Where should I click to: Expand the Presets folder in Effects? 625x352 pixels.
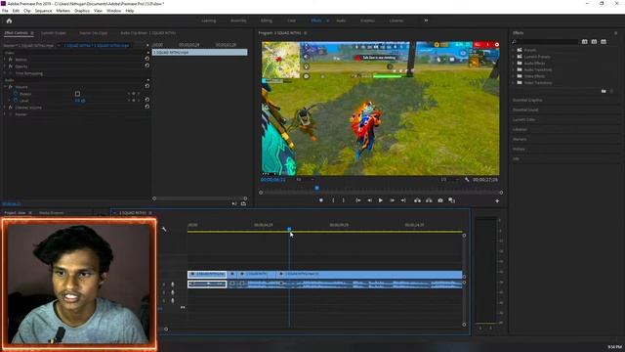[514, 50]
